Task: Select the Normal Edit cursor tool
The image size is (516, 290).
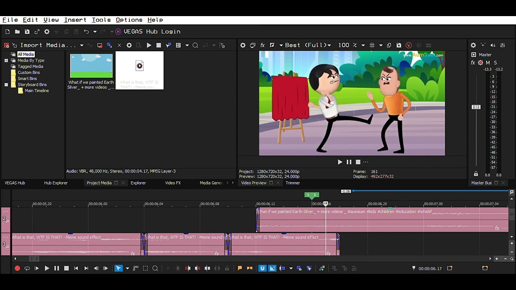Action: pos(119,268)
